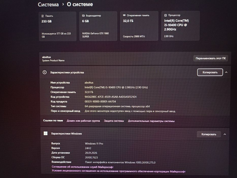237x178 pixels.
Task: Click the Версия row label
Action: 55,148
